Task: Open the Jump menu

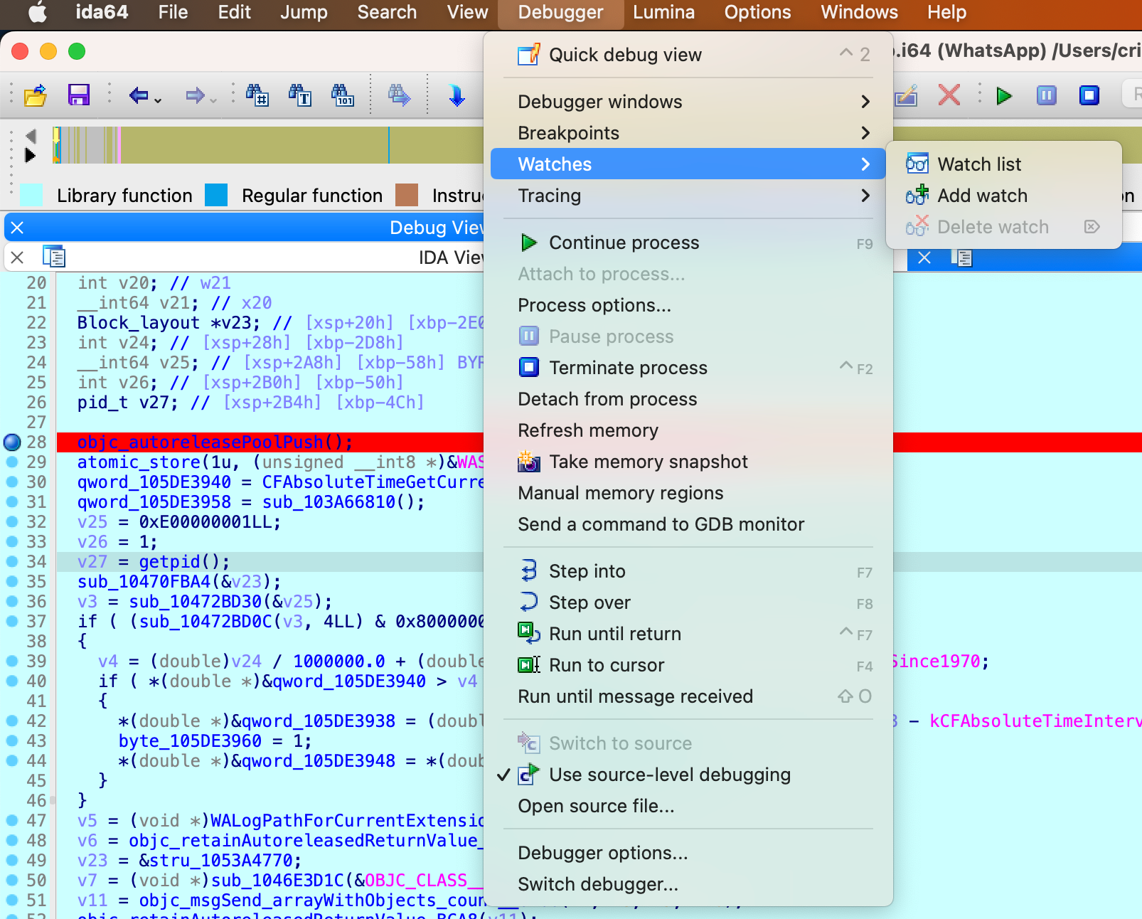Action: pos(304,12)
